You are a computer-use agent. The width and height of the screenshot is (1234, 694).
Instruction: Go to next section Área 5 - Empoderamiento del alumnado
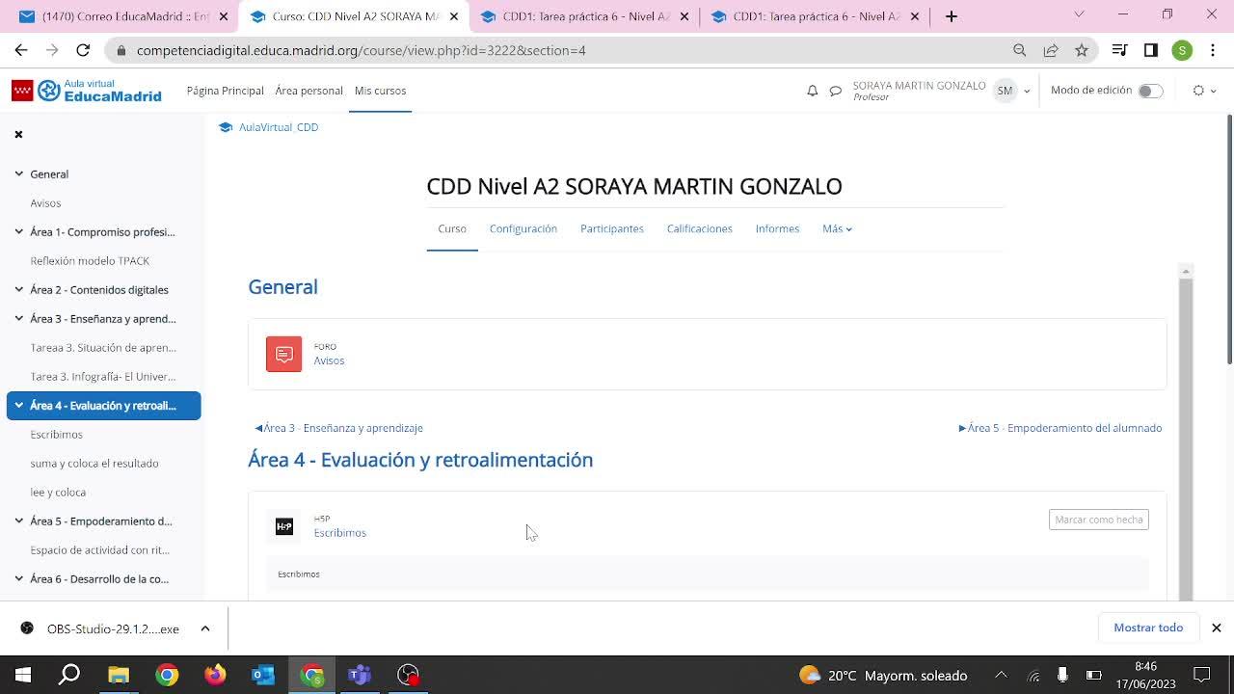pyautogui.click(x=1060, y=428)
